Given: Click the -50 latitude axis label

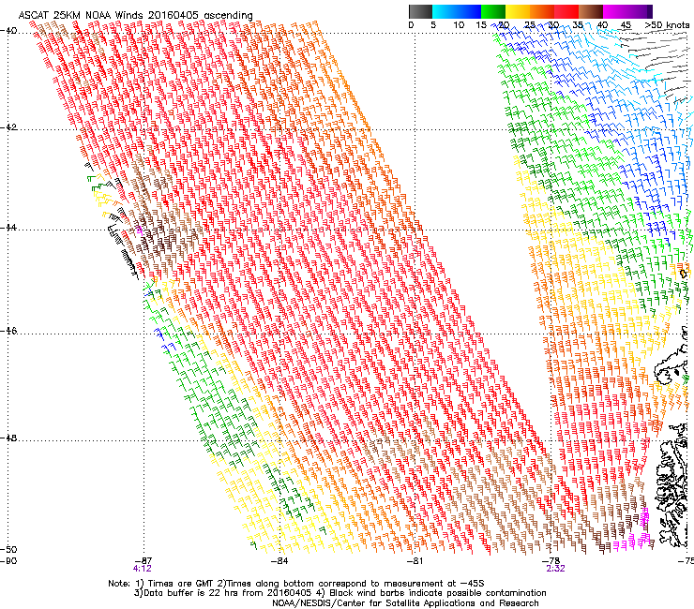Looking at the screenshot, I should click(8, 549).
